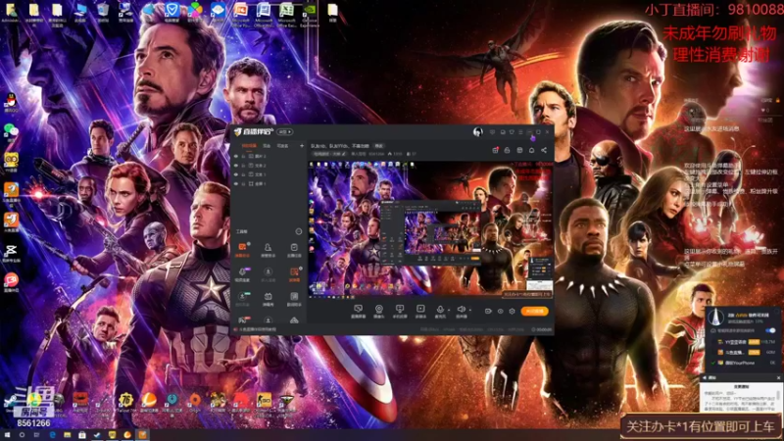Click the live preview thumbnail area
Image resolution: width=784 pixels, height=441 pixels.
click(430, 229)
